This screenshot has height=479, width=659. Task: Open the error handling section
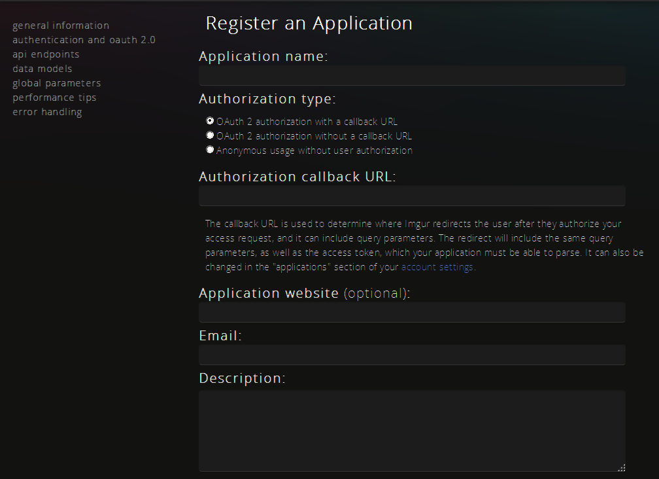[46, 111]
